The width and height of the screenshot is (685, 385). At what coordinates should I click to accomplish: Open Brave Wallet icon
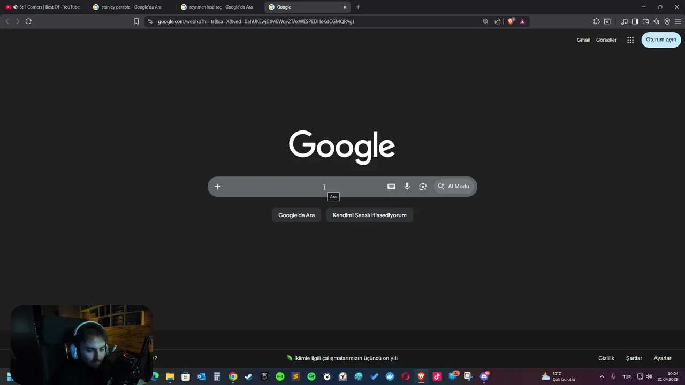[645, 21]
